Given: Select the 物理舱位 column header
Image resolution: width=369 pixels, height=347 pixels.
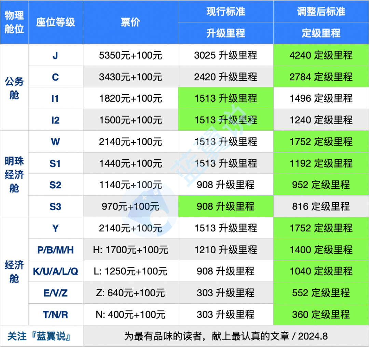Looking at the screenshot, I should tap(14, 22).
